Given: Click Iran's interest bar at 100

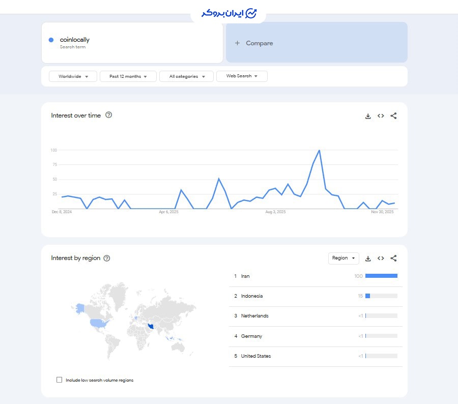Looking at the screenshot, I should click(x=381, y=276).
